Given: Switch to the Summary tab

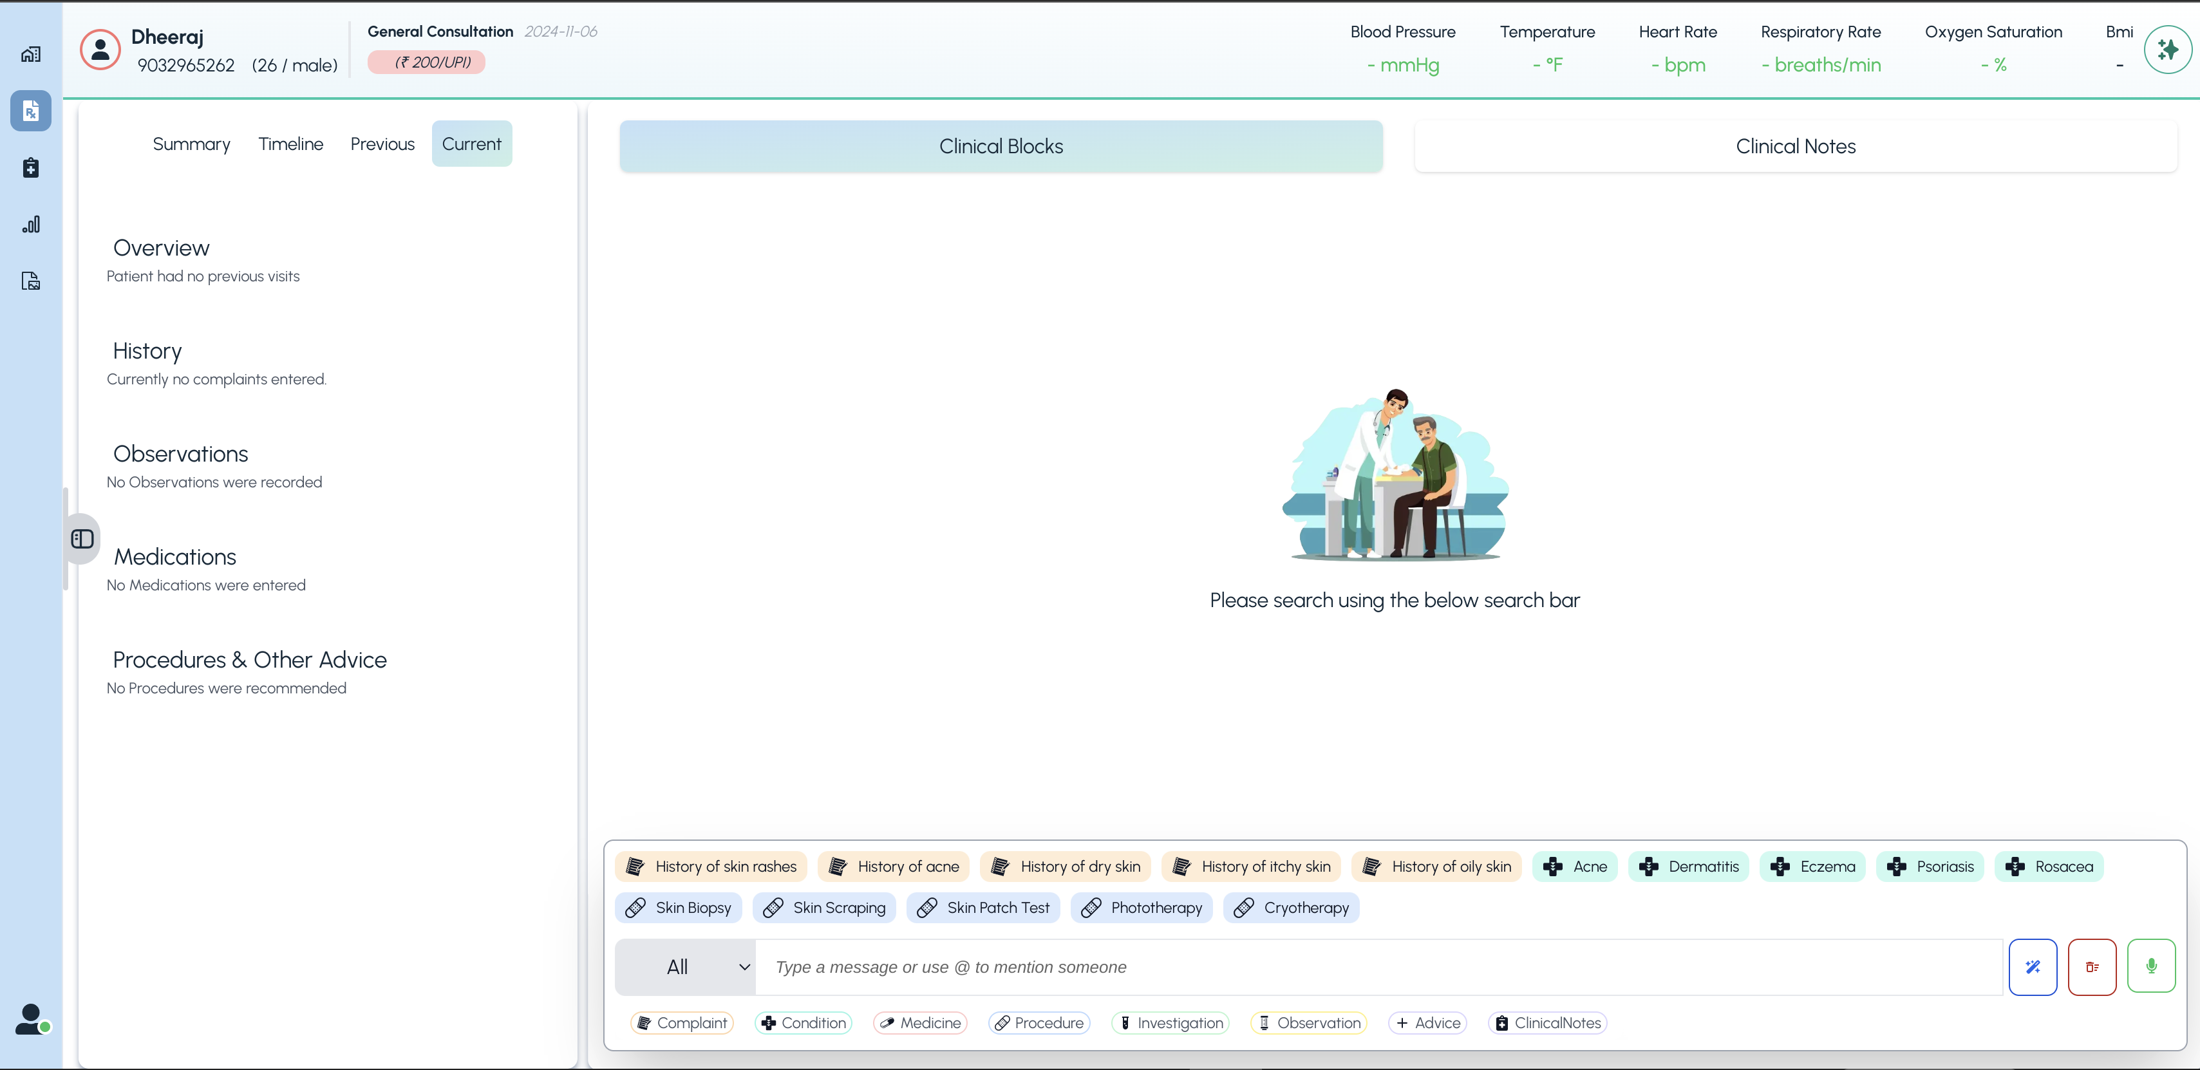Looking at the screenshot, I should click(191, 144).
